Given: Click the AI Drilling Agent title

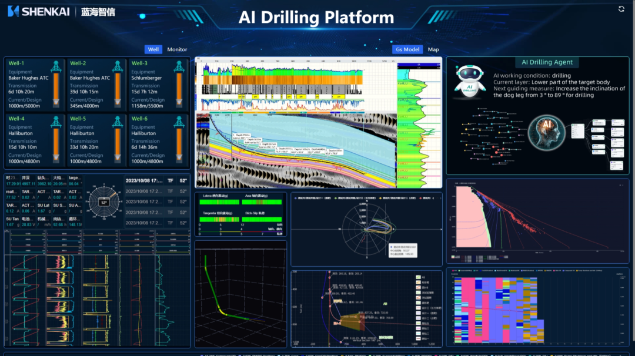Looking at the screenshot, I should (547, 62).
